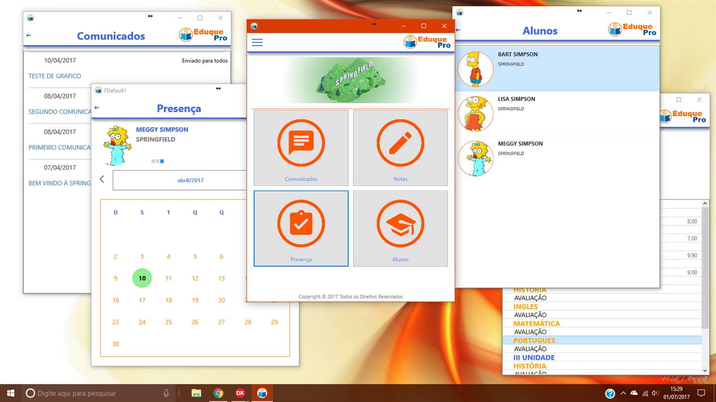Click the 8,00 grade value
The image size is (716, 402).
click(692, 222)
